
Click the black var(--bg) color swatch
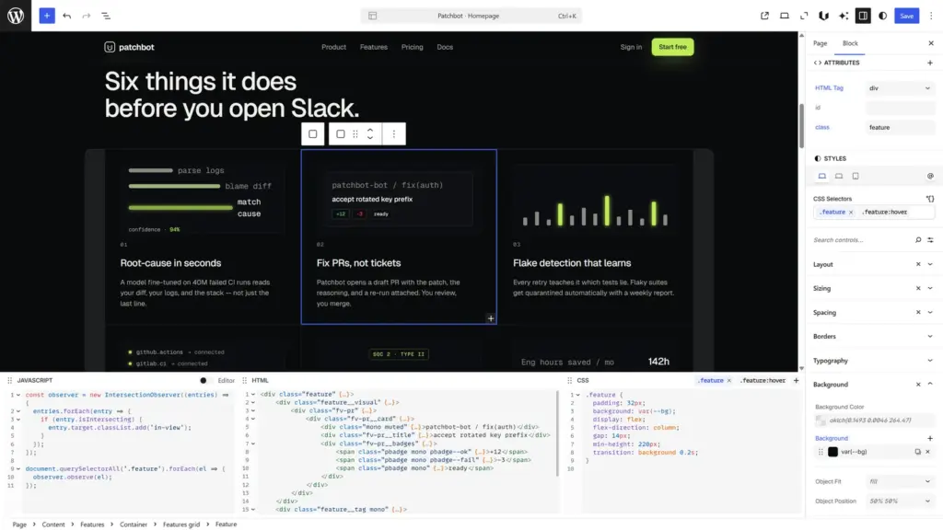(832, 452)
